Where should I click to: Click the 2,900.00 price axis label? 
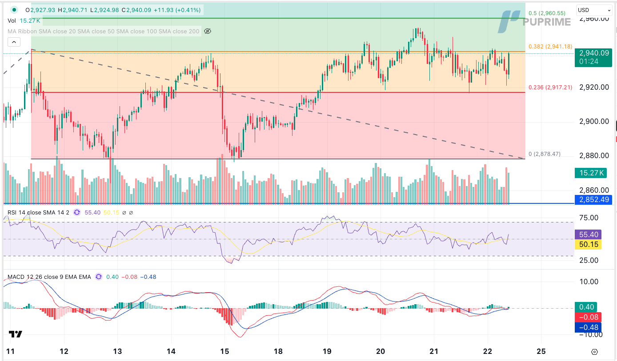tap(594, 121)
